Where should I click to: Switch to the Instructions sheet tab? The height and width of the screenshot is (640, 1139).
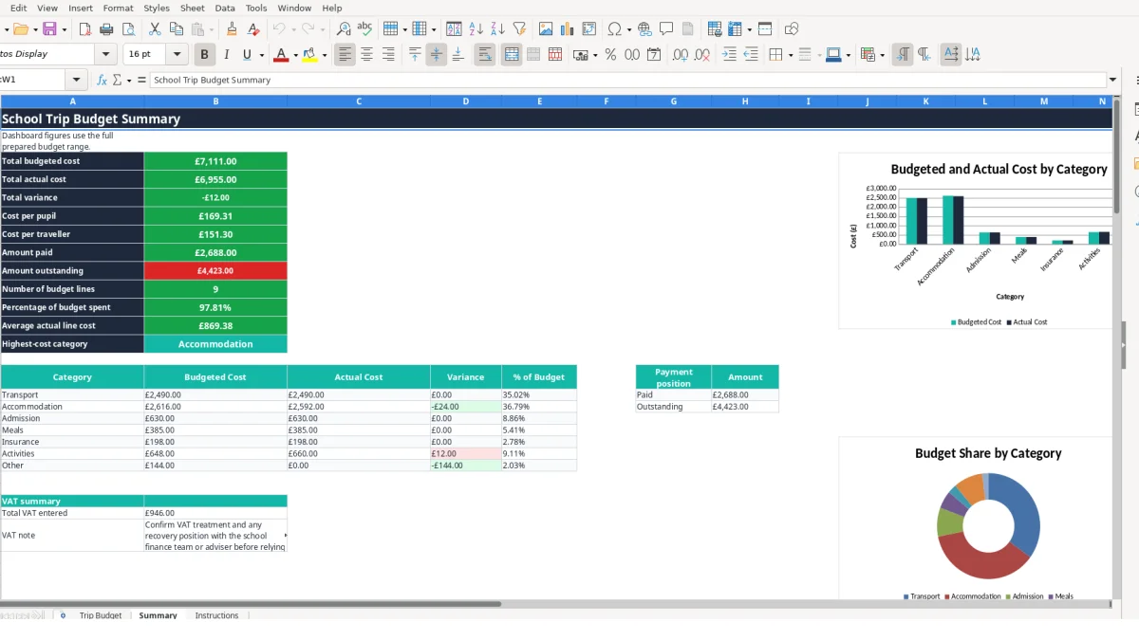(x=216, y=615)
